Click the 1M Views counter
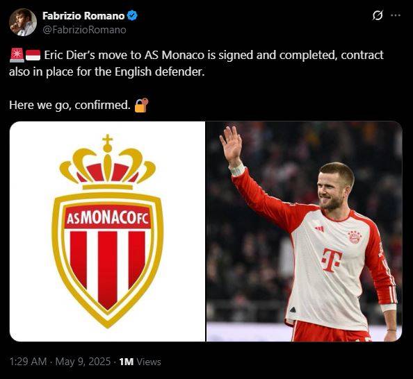This screenshot has width=413, height=379. click(x=140, y=362)
